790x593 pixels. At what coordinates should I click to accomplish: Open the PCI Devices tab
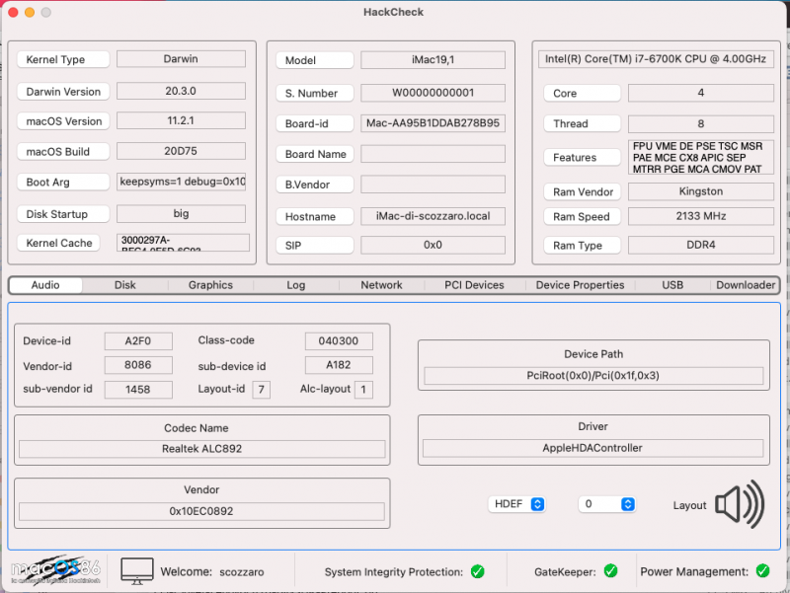[x=474, y=285]
